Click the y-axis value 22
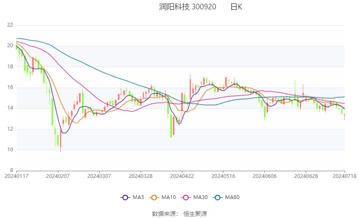This screenshot has width=359, height=218. point(10,25)
